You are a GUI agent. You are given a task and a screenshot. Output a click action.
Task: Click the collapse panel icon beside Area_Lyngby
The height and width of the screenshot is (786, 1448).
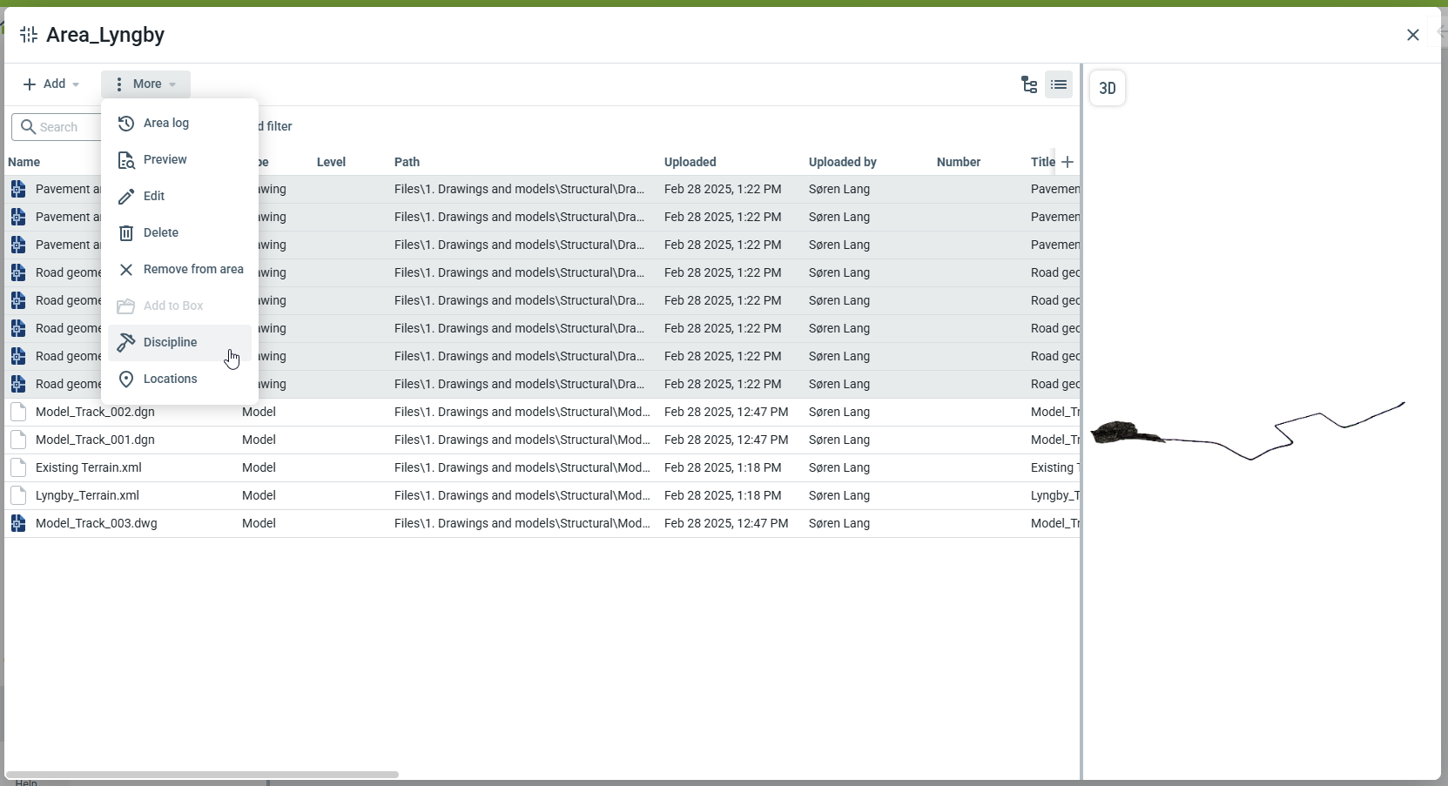pos(29,35)
